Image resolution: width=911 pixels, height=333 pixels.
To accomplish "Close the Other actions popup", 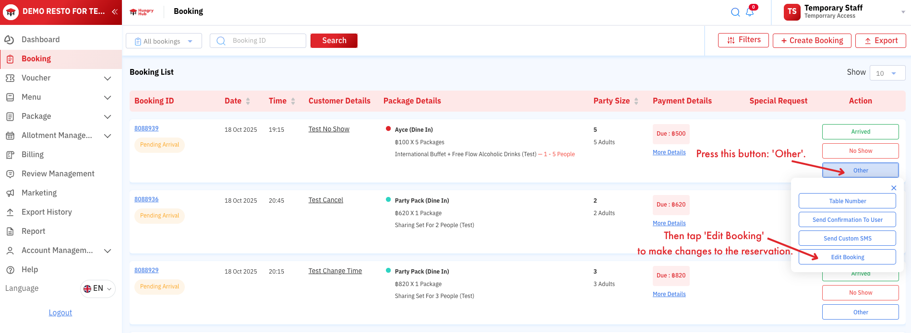I will pyautogui.click(x=894, y=188).
